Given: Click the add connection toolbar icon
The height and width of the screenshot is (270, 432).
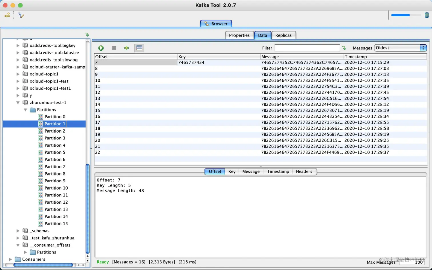Looking at the screenshot, I should click(x=7, y=15).
